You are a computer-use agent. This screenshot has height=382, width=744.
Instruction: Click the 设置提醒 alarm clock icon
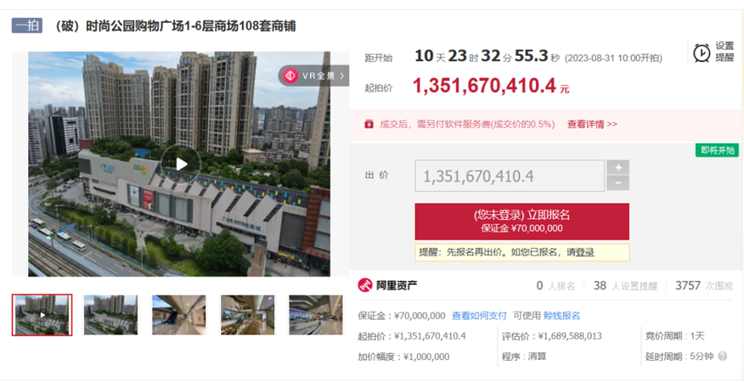(x=702, y=52)
